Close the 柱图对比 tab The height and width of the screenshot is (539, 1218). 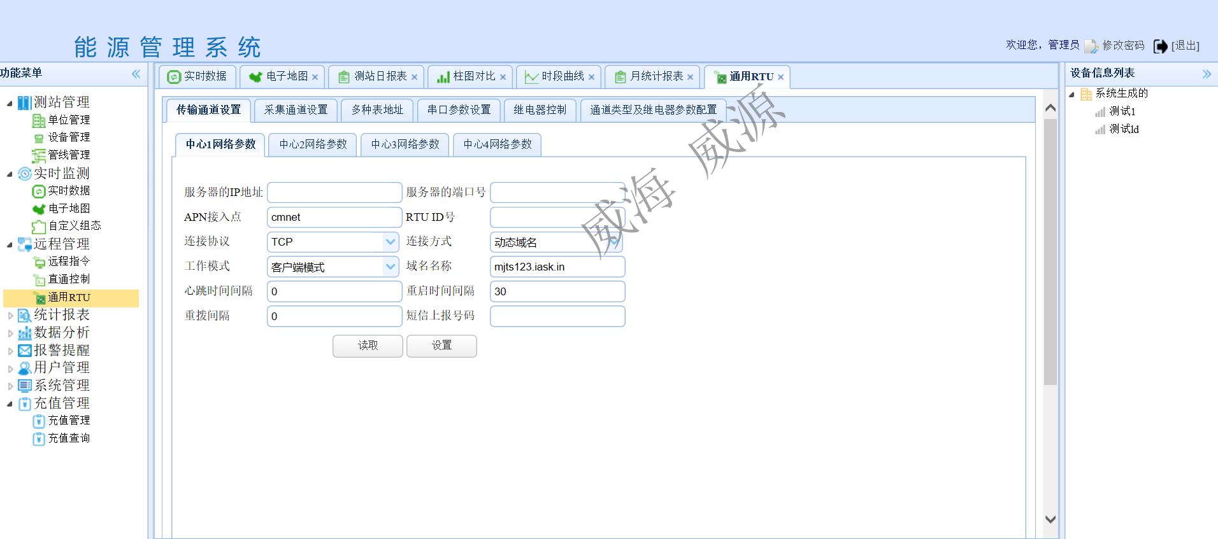503,77
